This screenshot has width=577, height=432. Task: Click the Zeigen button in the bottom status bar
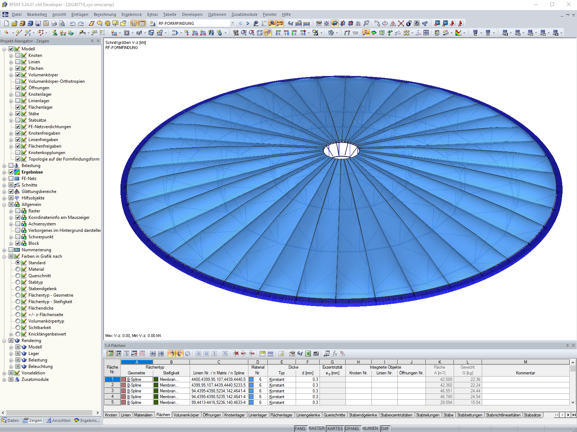click(32, 420)
